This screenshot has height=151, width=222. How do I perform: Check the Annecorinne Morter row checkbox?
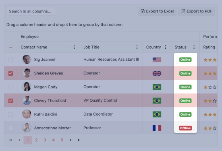(10, 128)
